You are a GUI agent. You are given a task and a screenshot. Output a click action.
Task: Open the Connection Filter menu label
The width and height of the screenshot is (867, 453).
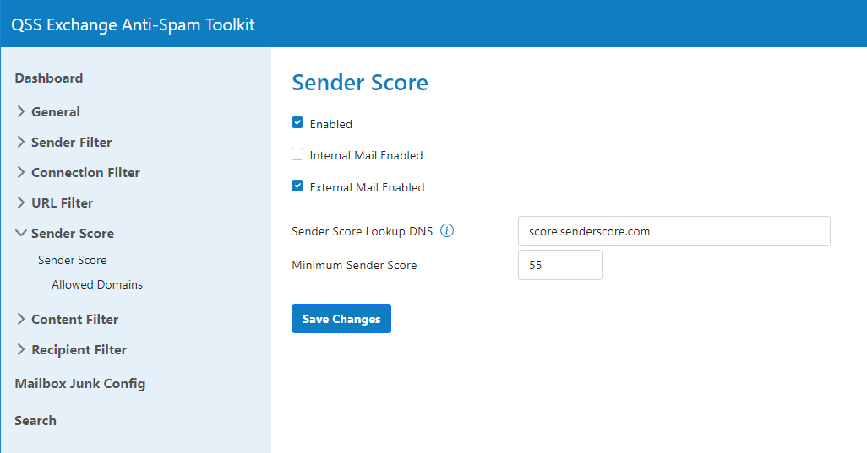tap(85, 173)
